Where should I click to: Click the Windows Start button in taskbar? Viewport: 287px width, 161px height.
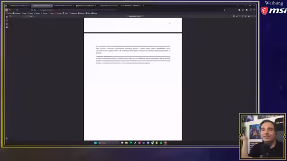click(96, 143)
